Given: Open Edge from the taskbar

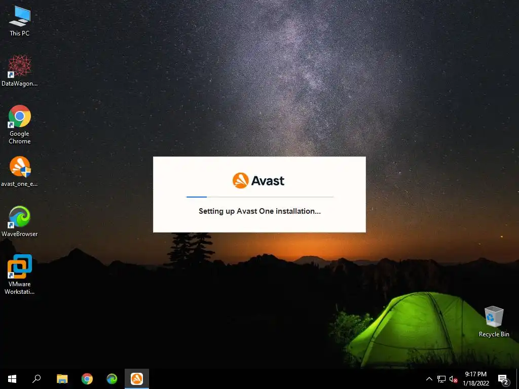Looking at the screenshot, I should click(x=112, y=379).
